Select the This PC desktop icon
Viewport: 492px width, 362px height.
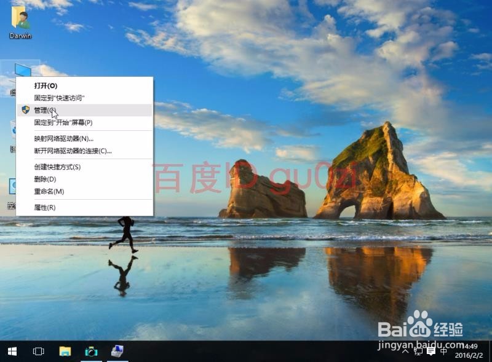click(23, 69)
